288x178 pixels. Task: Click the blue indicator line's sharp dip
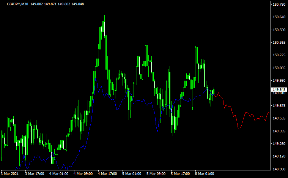pyautogui.click(x=157, y=131)
